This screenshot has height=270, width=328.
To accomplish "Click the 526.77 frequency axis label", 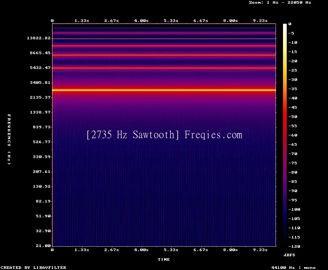I will click(x=42, y=142).
